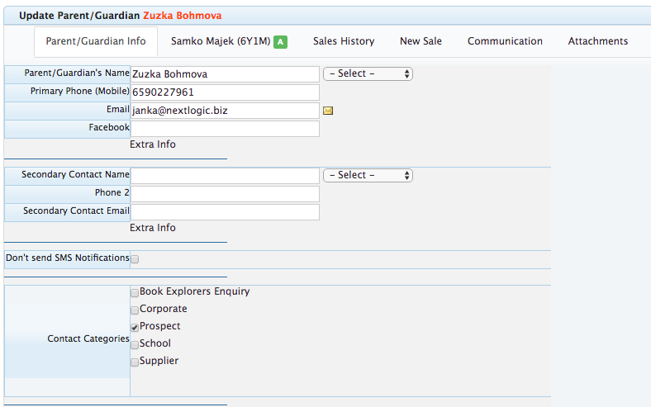
Task: Open Select dropdown next to Parent/Guardian's Name
Action: pyautogui.click(x=368, y=73)
